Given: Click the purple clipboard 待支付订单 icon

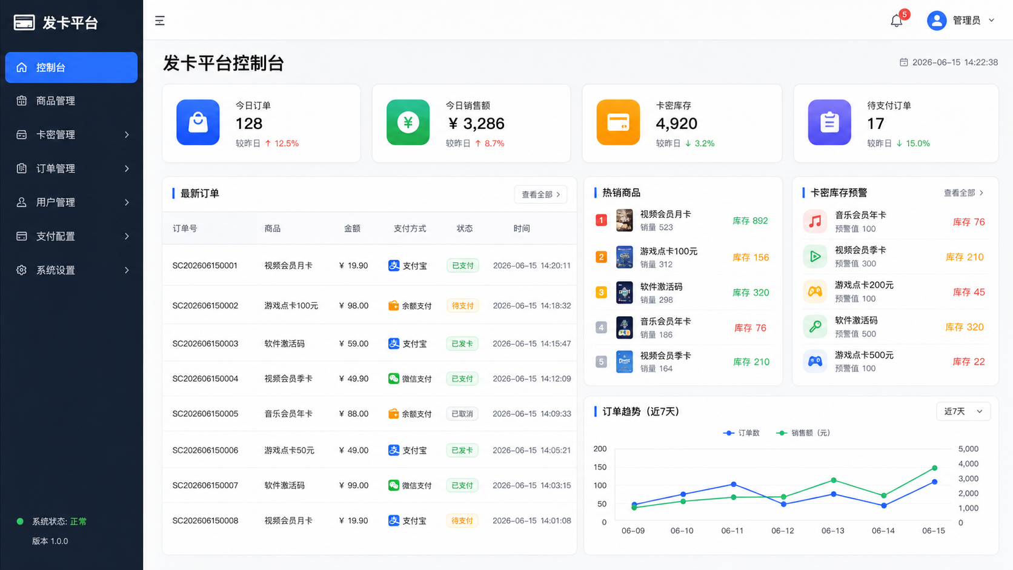Looking at the screenshot, I should pyautogui.click(x=829, y=122).
